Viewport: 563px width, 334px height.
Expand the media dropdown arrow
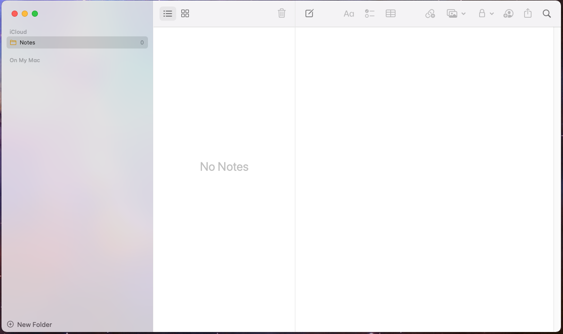pos(464,14)
